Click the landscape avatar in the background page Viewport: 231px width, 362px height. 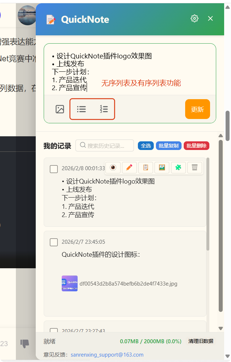(x=27, y=15)
